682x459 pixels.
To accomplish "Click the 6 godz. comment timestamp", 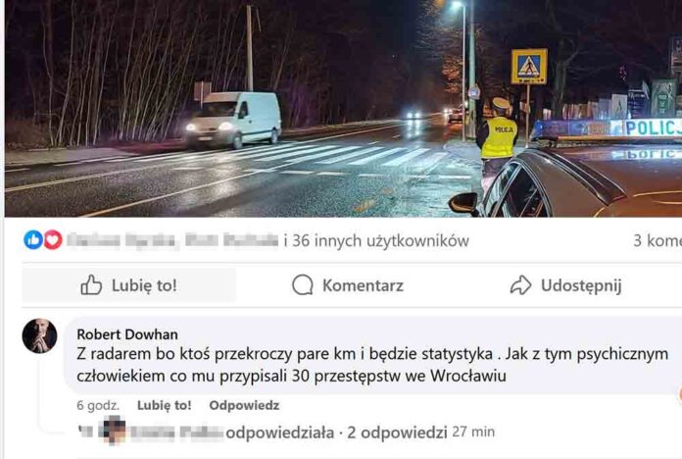I will pyautogui.click(x=98, y=405).
